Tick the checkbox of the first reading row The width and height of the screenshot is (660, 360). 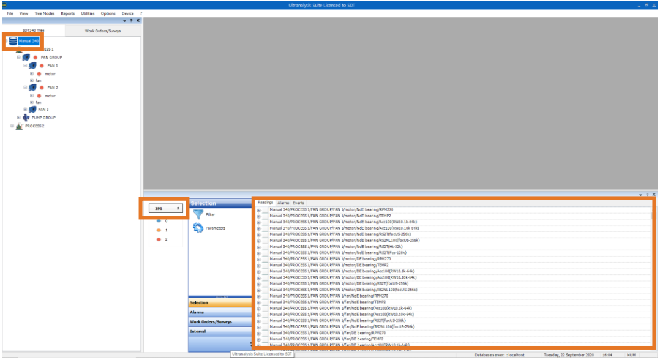(265, 209)
